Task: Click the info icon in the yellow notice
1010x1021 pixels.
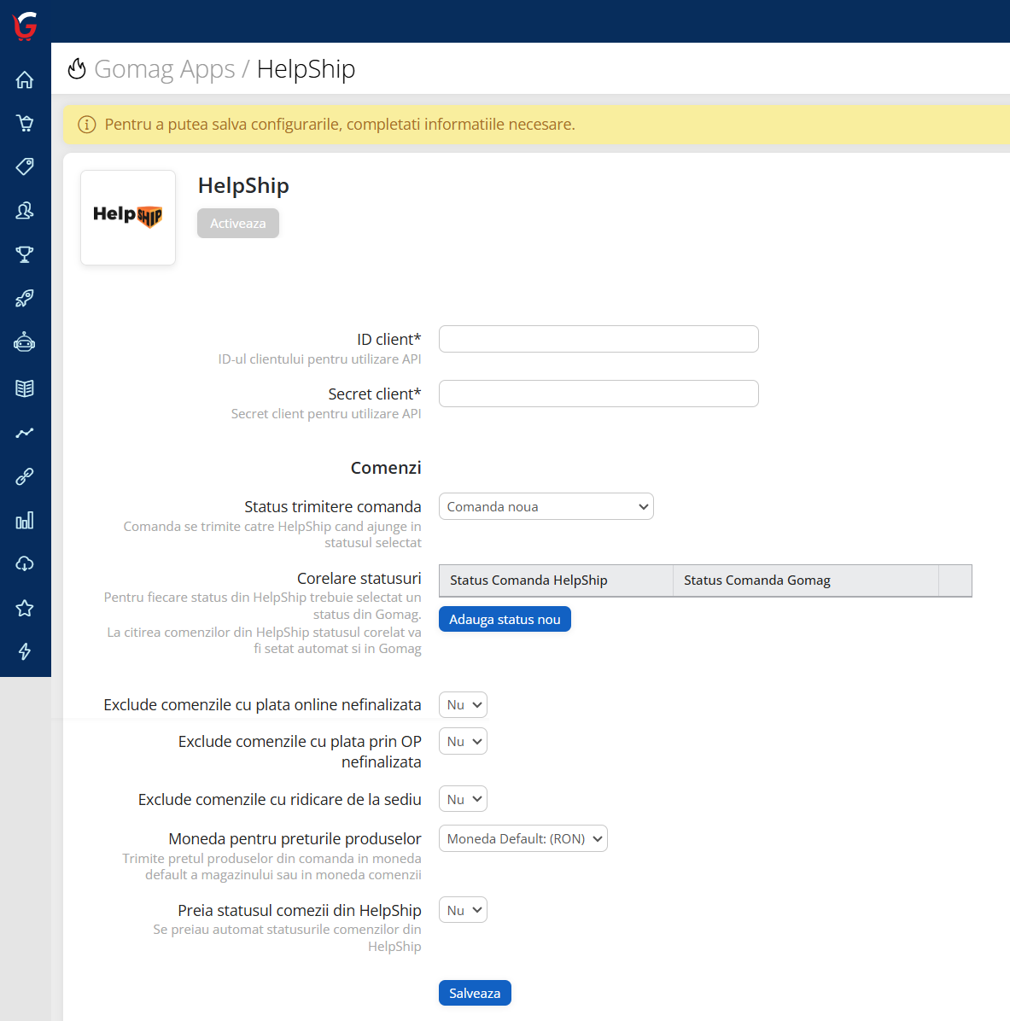Action: click(86, 125)
